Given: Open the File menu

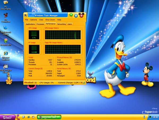Looking at the screenshot, I should click(27, 20).
